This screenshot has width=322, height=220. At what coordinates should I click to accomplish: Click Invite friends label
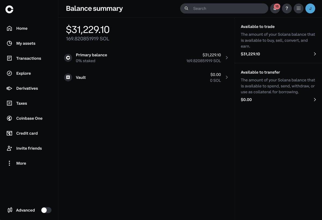coord(29,148)
